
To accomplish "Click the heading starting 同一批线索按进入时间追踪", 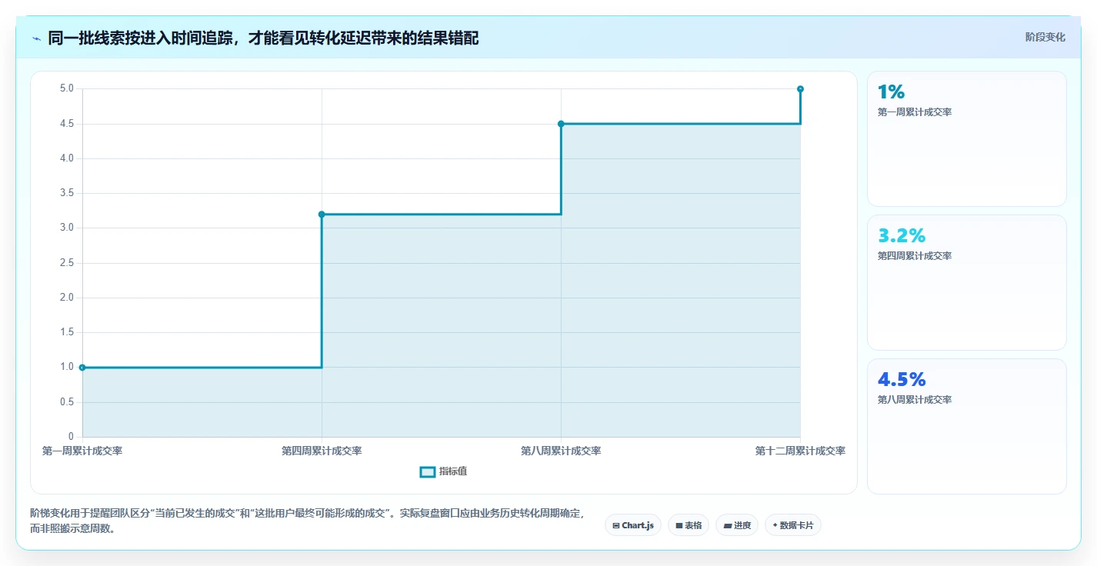I will [x=263, y=38].
